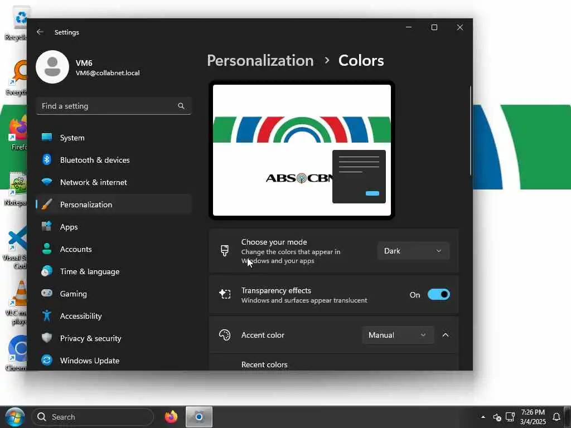This screenshot has height=428, width=571.
Task: Open the Dark mode dropdown
Action: click(413, 251)
